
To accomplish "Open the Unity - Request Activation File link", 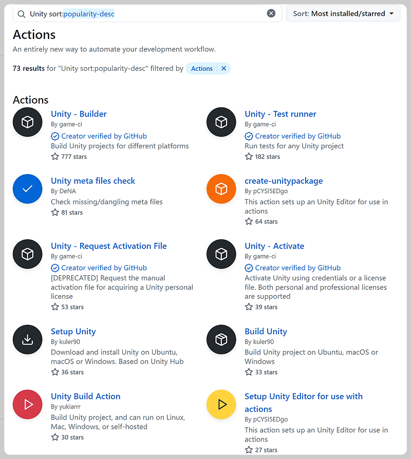I will (x=109, y=246).
